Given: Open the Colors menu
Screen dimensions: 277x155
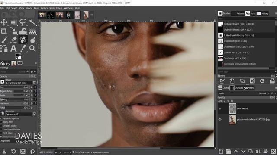Looking at the screenshot, I should pyautogui.click(x=44, y=8).
